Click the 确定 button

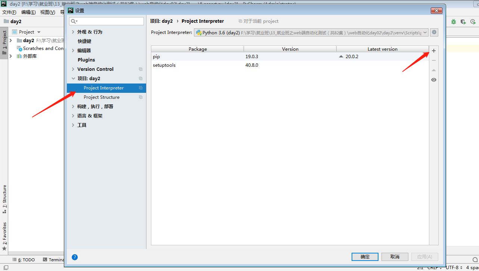[x=365, y=257]
